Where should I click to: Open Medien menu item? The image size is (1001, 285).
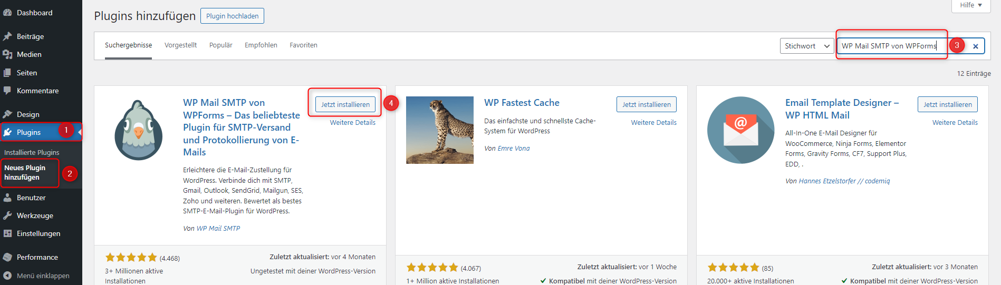(41, 54)
